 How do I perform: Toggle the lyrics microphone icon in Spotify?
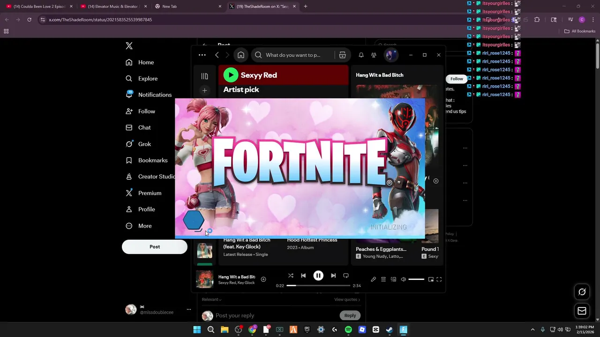pos(373,279)
